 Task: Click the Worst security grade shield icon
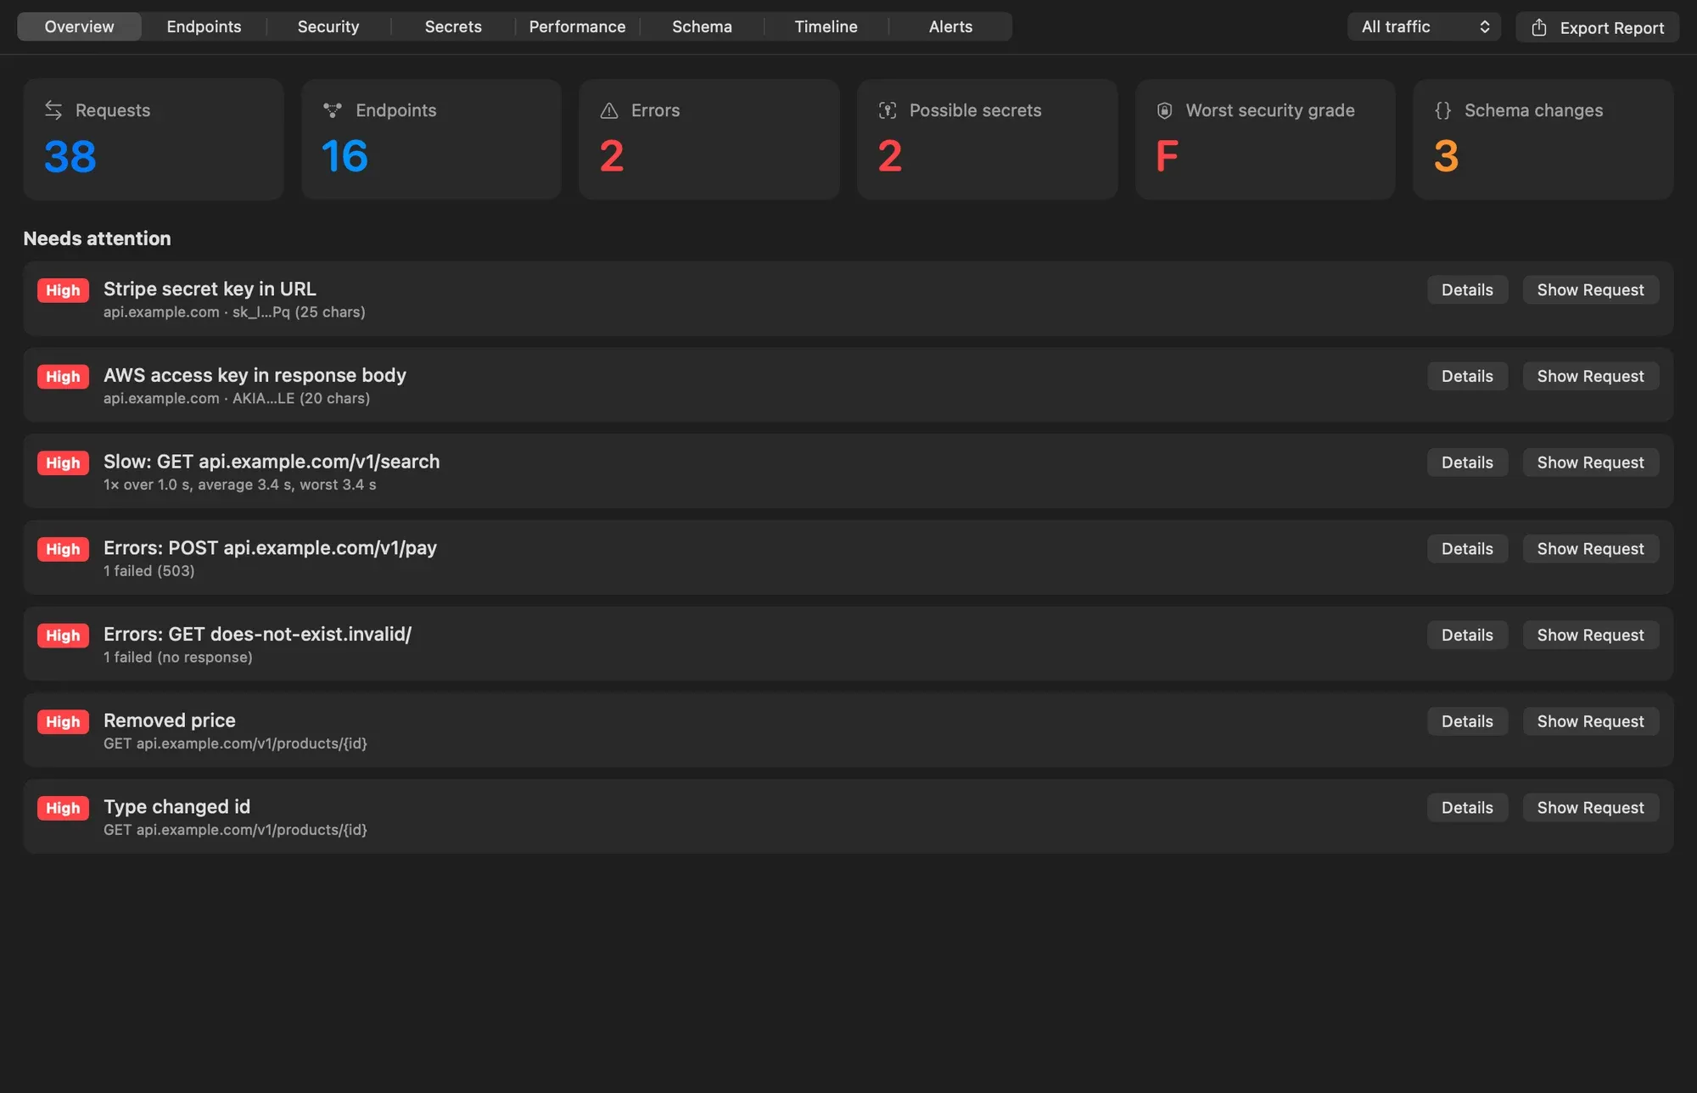[x=1165, y=110]
